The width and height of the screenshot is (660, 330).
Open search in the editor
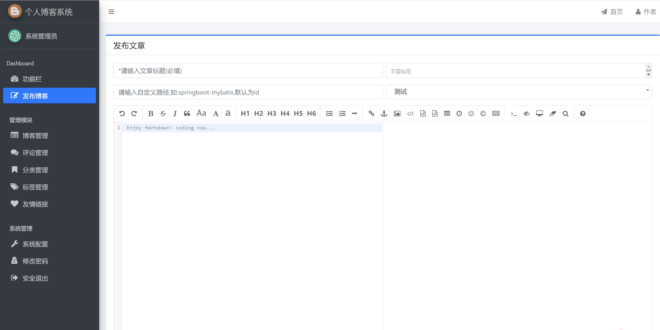click(566, 113)
